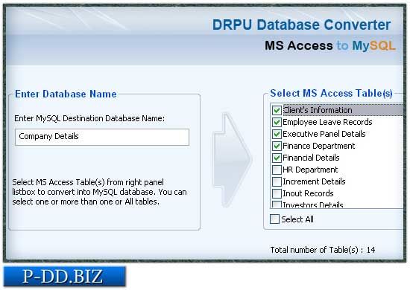Click the DRPU Database Converter title

pyautogui.click(x=301, y=25)
